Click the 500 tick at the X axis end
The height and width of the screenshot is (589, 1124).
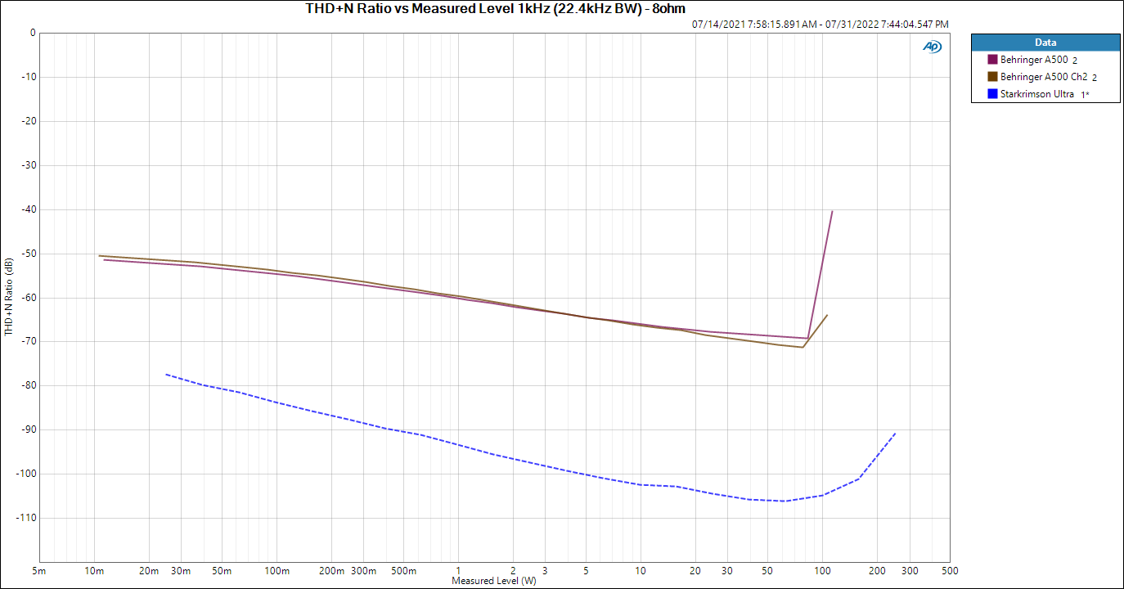click(x=950, y=570)
